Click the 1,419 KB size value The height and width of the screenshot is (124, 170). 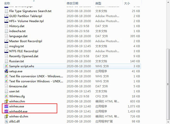[x=134, y=111]
